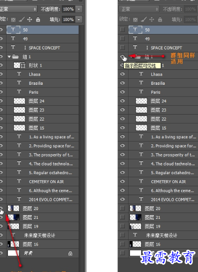Click the T icon of Lhasa layer, left panel

point(19,74)
